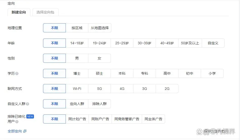Pick the 19~24岁 age range
Image resolution: width=240 pixels, height=140 pixels.
[99, 43]
